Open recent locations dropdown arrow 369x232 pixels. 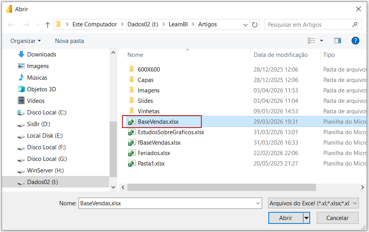[38, 25]
